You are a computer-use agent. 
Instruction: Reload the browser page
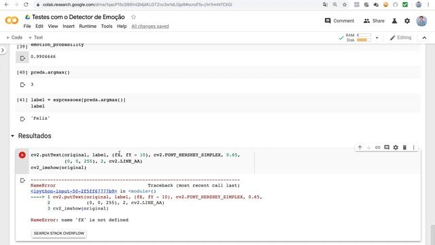pos(26,5)
